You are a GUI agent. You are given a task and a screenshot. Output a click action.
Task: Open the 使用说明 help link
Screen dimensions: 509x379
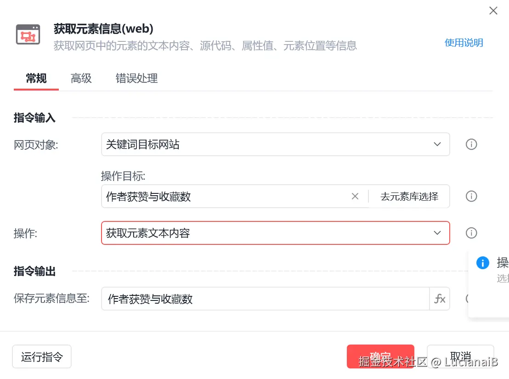click(x=464, y=43)
